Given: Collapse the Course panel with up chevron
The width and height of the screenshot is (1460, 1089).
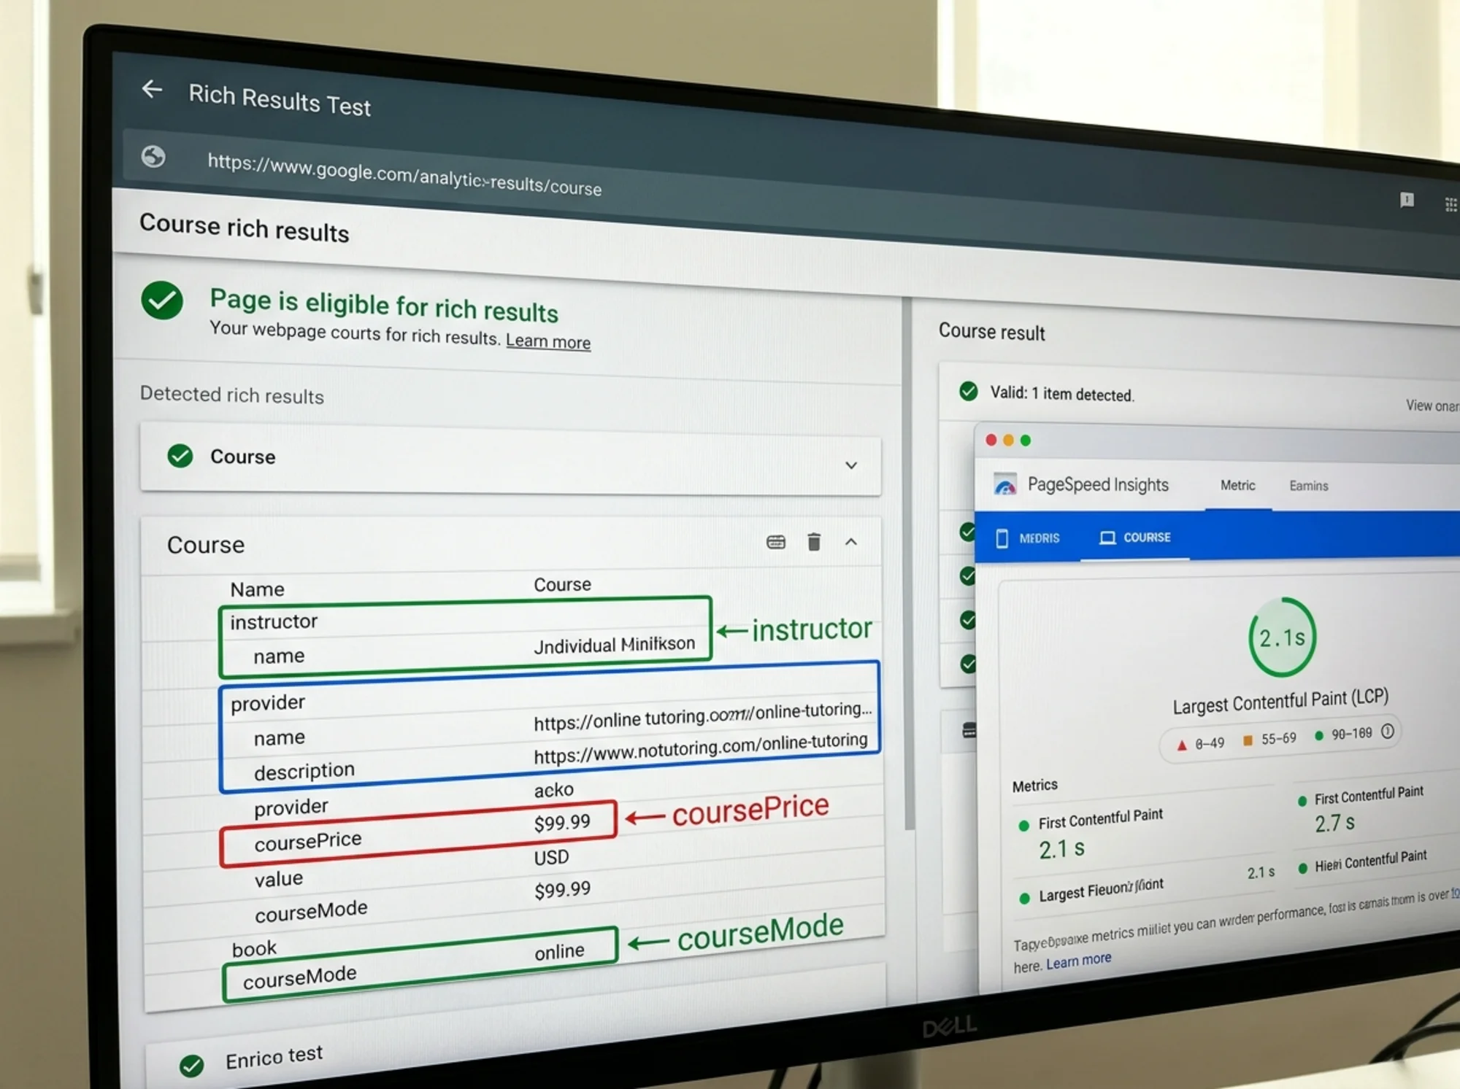Looking at the screenshot, I should click(851, 542).
